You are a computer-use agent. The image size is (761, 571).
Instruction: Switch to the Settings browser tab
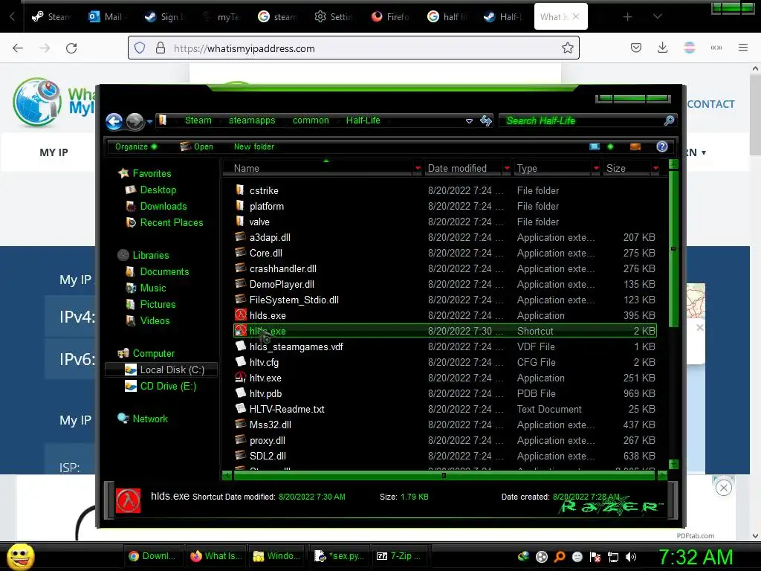334,16
